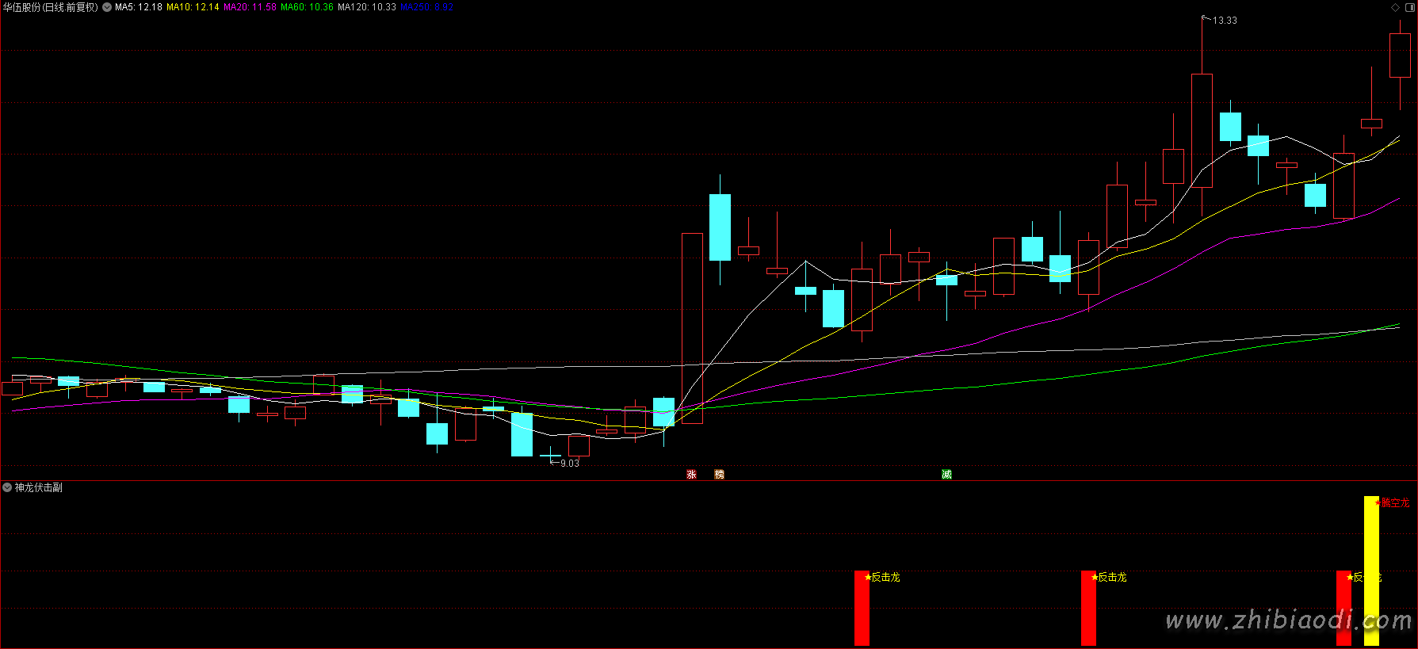Open dropdown next to 华伍股份 chart title
The width and height of the screenshot is (1418, 649).
pos(107,7)
